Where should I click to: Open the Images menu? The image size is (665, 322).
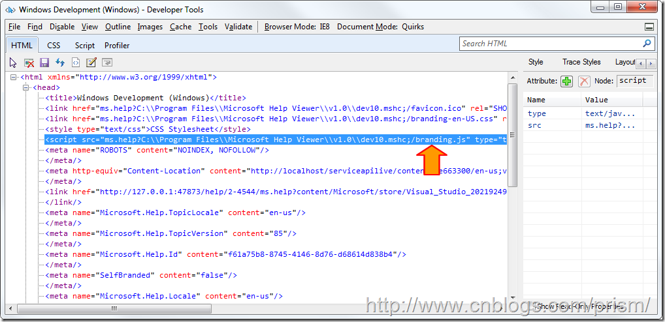click(x=150, y=27)
